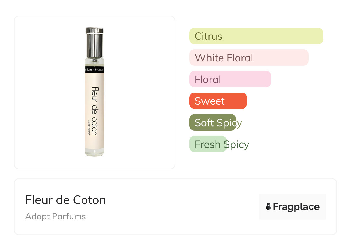Select the Soft Spicy accord bar
351x249 pixels.
213,122
